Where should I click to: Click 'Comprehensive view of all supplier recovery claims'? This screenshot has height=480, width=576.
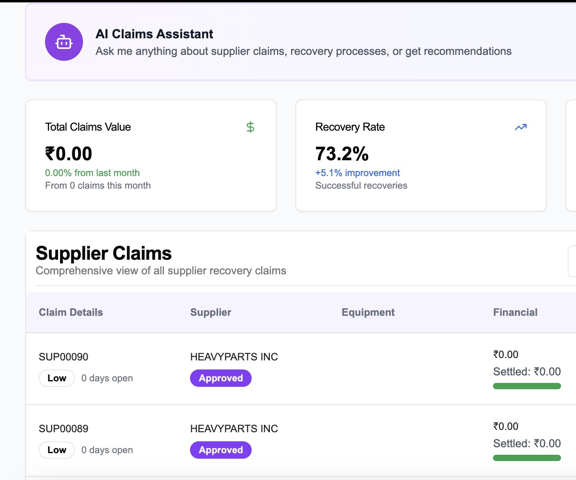[x=161, y=271]
